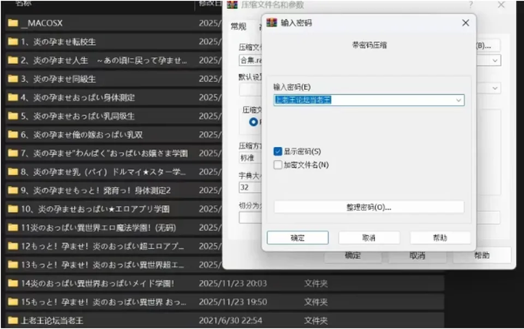Viewport: 524px width, 329px height.
Task: Click the 取消 button in password dialog
Action: tap(369, 237)
